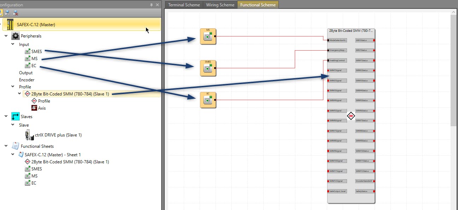Click the Peripherals gear icon
Image resolution: width=458 pixels, height=210 pixels.
(x=16, y=36)
